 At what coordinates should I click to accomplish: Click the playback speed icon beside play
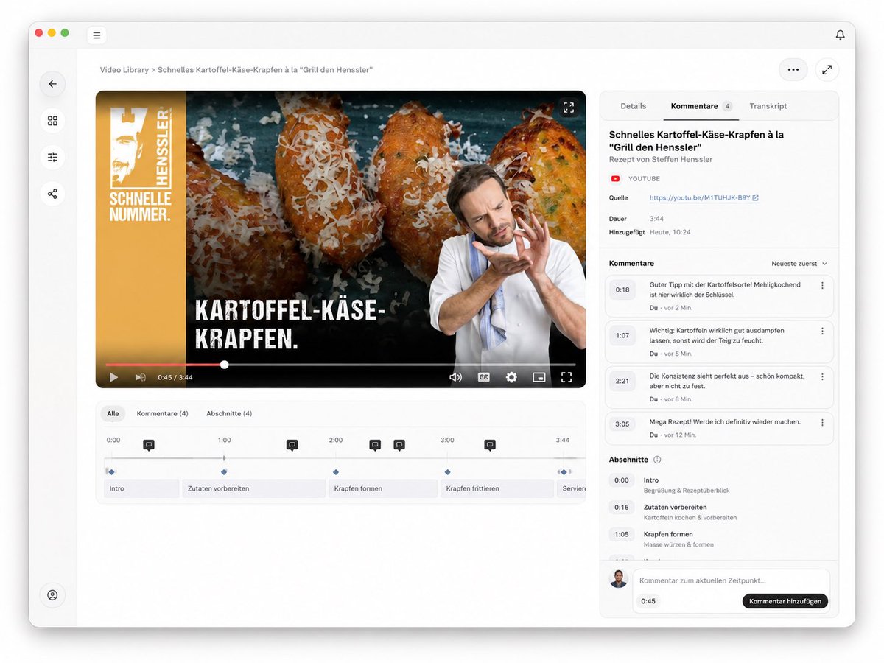point(140,377)
